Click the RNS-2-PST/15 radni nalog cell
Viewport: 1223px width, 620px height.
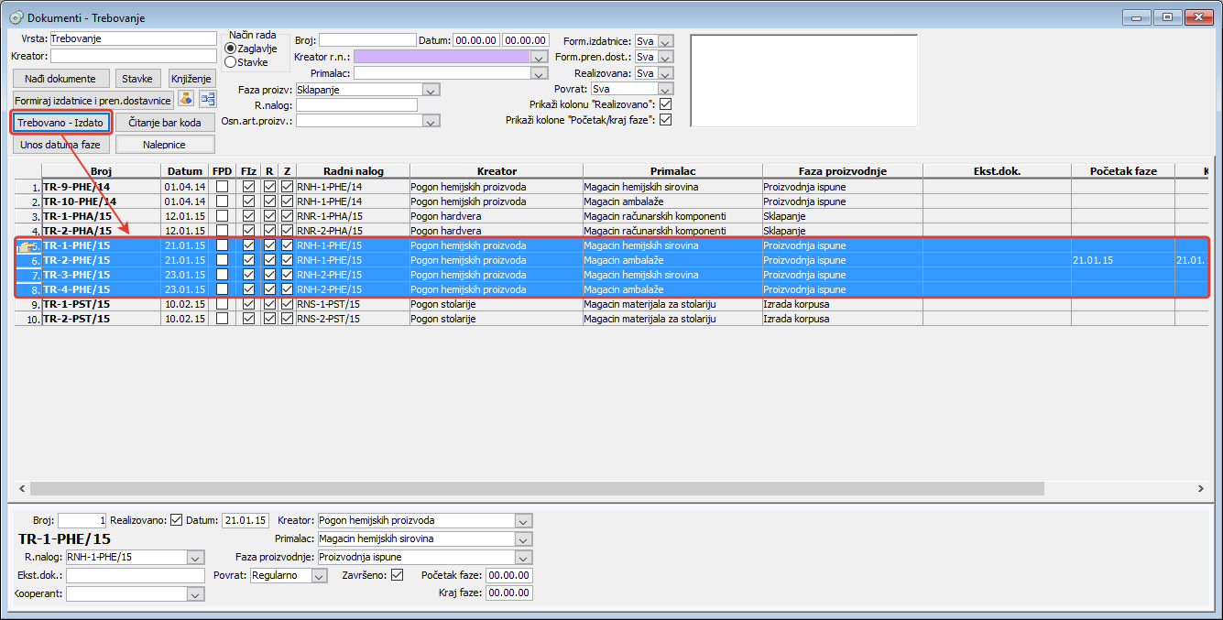click(x=353, y=319)
